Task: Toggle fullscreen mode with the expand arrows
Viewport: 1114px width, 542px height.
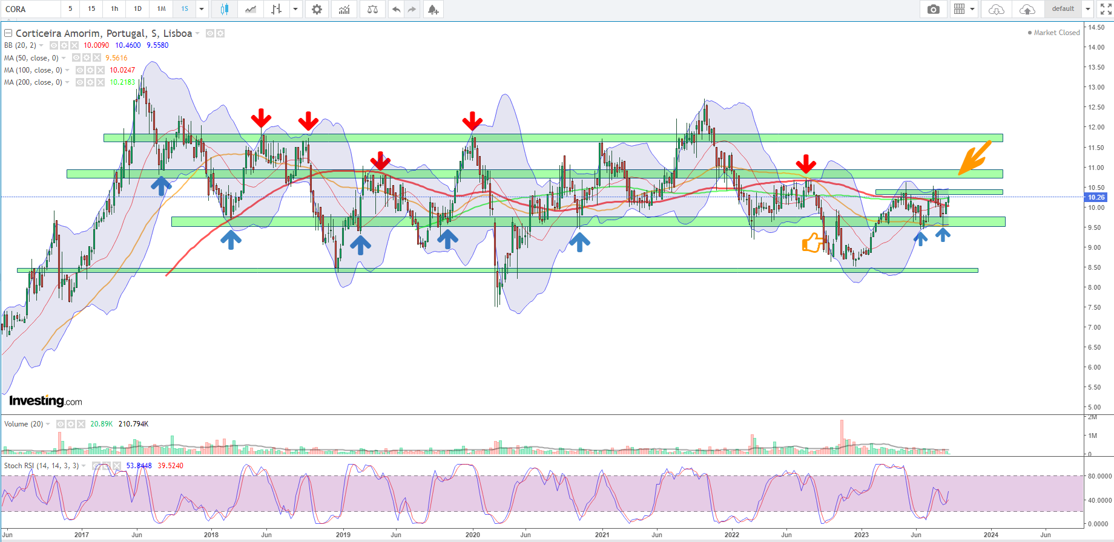Action: pyautogui.click(x=1106, y=9)
